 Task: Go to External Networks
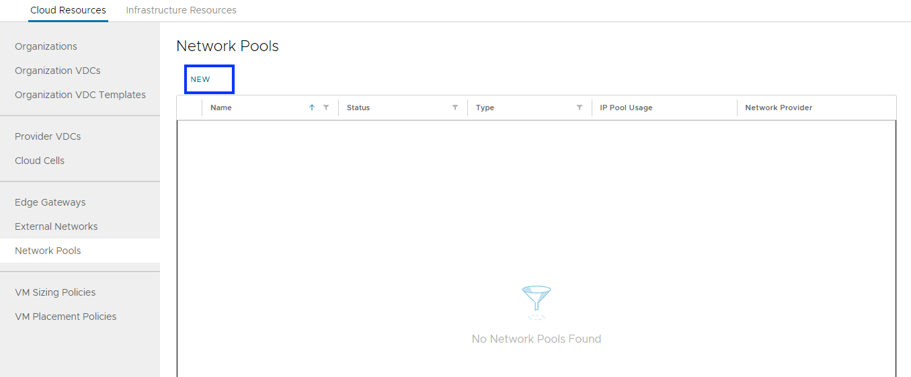56,226
